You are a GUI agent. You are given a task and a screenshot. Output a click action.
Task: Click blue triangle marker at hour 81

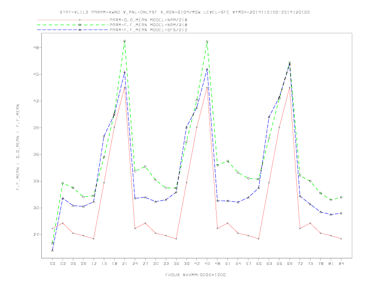[331, 214]
